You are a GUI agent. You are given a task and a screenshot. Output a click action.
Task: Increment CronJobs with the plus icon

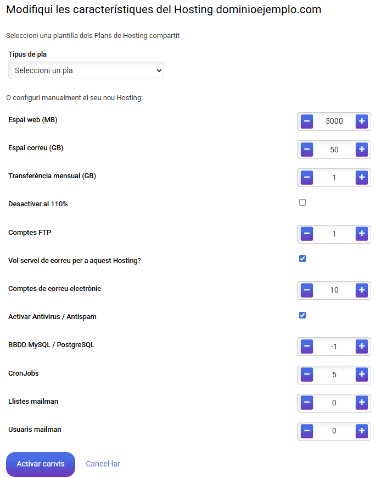pyautogui.click(x=361, y=375)
